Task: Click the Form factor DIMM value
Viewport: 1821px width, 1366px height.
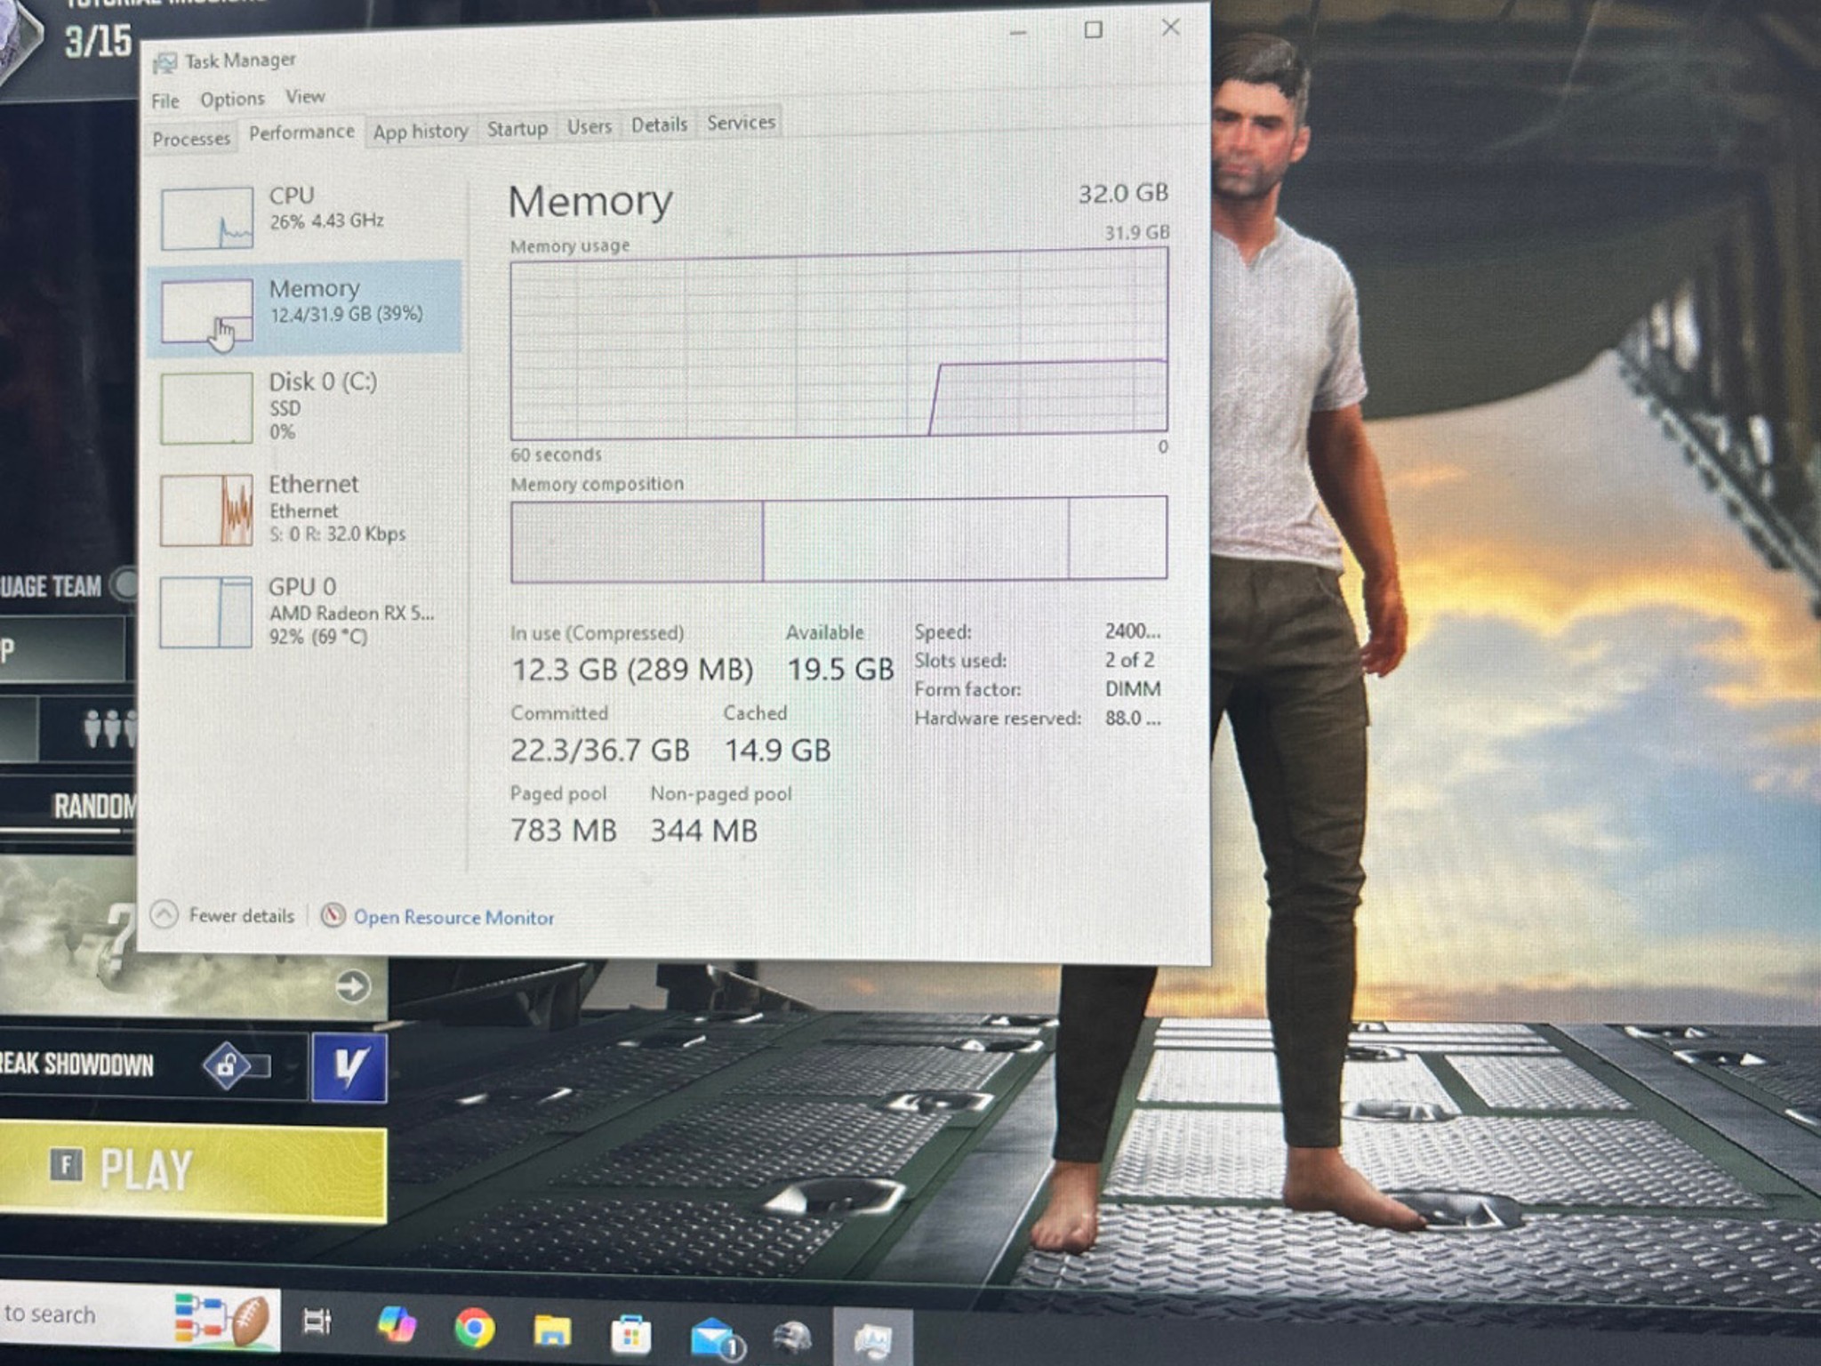Action: click(1133, 689)
